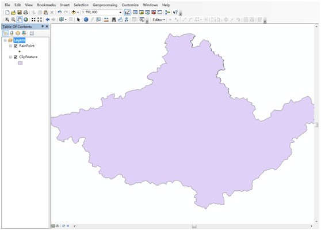Open the ModelBuilder window icon
The image size is (321, 230).
point(167,12)
